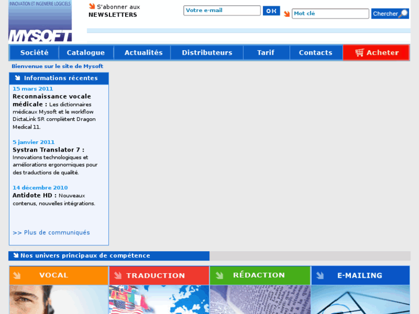This screenshot has width=419, height=314.
Task: Open Plus de communiqués link
Action: tap(51, 233)
